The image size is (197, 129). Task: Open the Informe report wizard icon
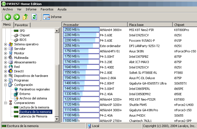(46, 17)
